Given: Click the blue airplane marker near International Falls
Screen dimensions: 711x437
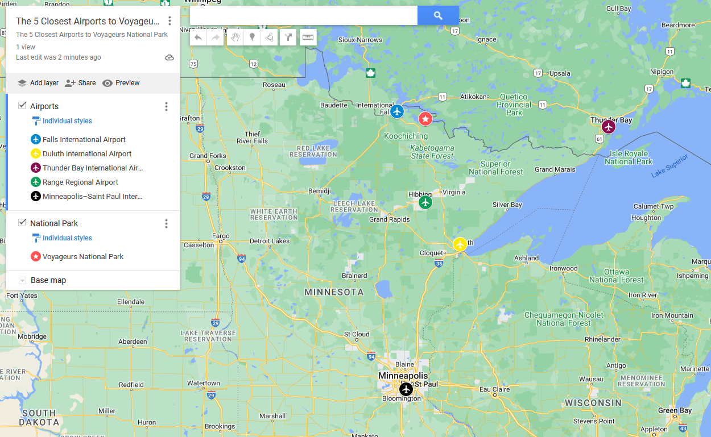Looking at the screenshot, I should [397, 111].
